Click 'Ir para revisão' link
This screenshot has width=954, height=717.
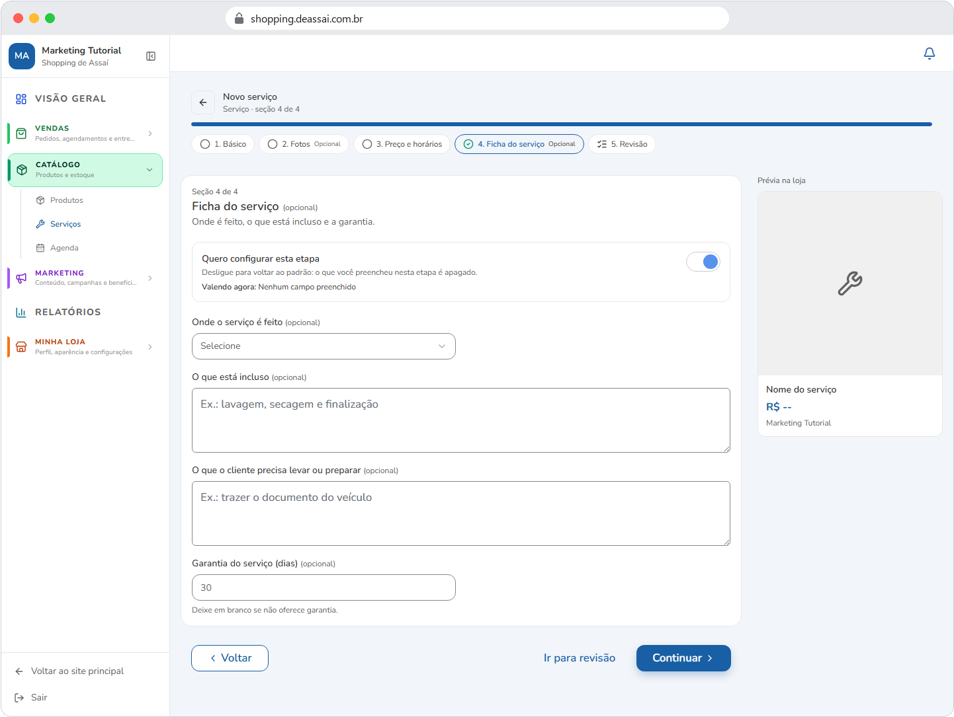[580, 658]
